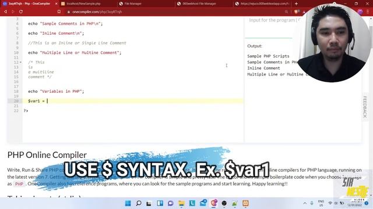Click the echo "Variables in PHP" line
The height and width of the screenshot is (209, 373).
coord(56,91)
